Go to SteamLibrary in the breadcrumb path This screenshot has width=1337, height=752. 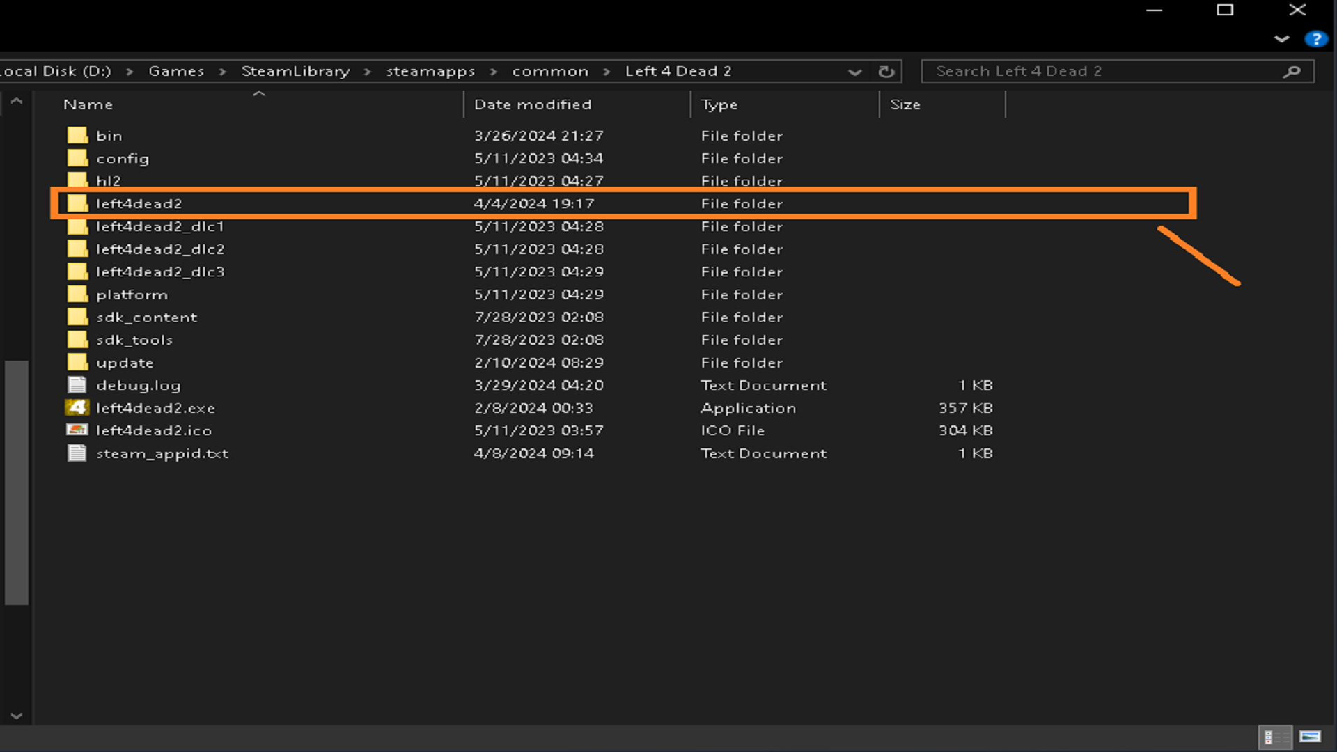[295, 72]
